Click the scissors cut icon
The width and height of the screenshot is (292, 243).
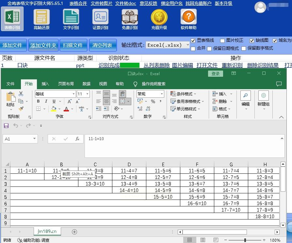pos(21,94)
